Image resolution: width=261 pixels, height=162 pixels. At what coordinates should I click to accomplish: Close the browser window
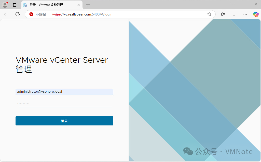(x=256, y=4)
